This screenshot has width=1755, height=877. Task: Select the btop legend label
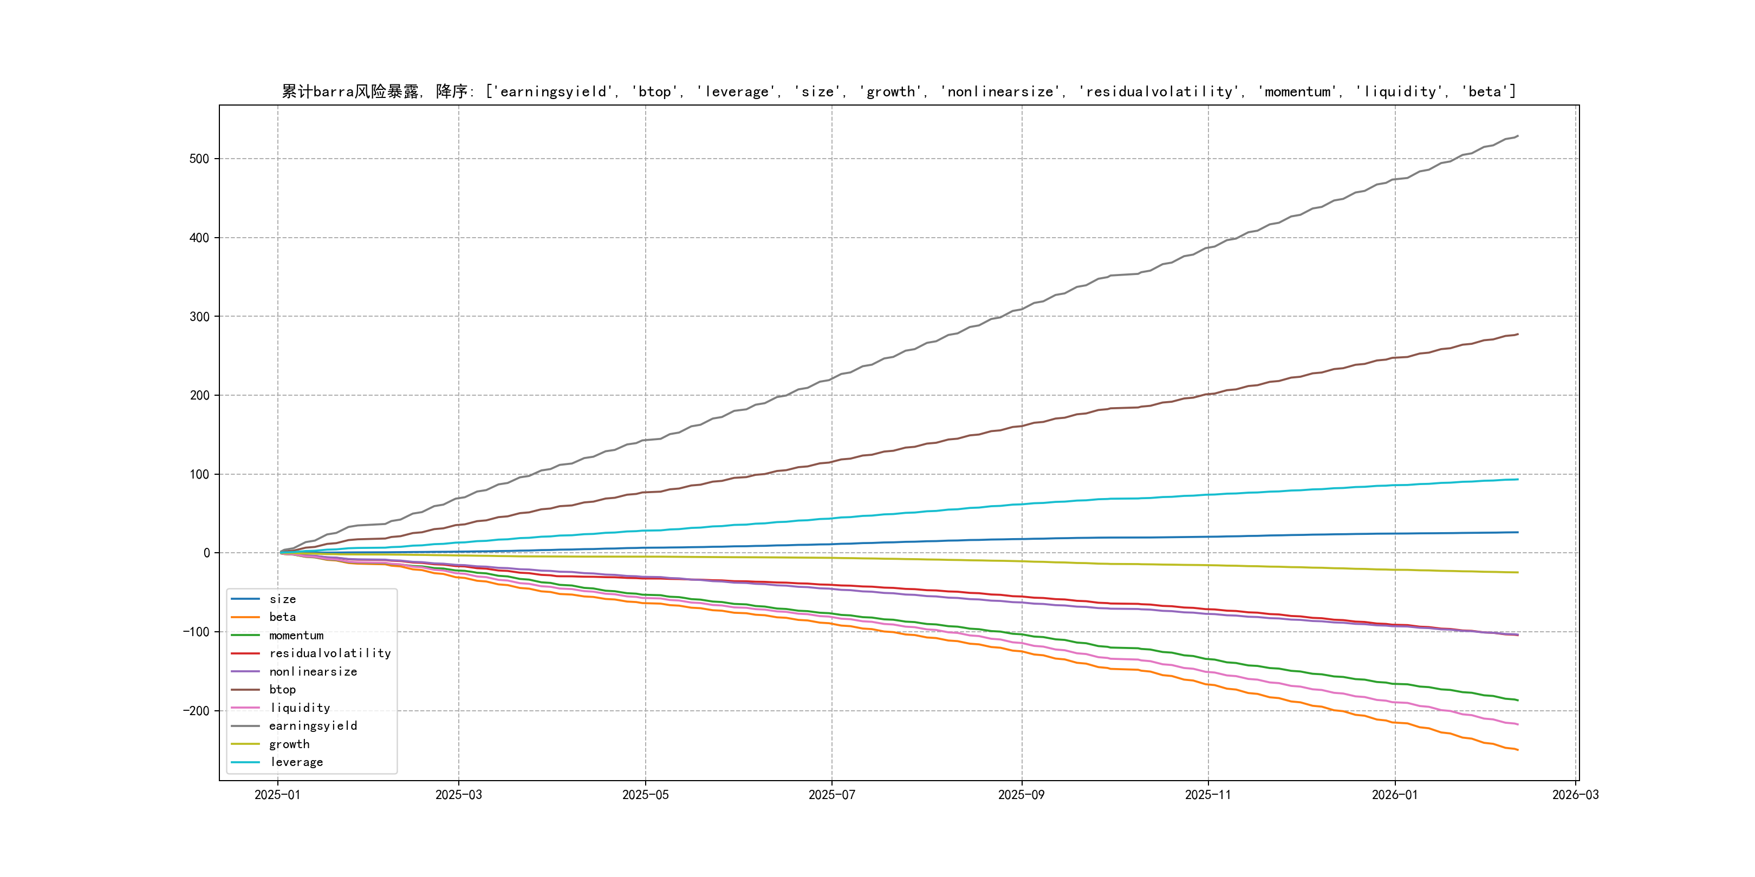[x=282, y=690]
